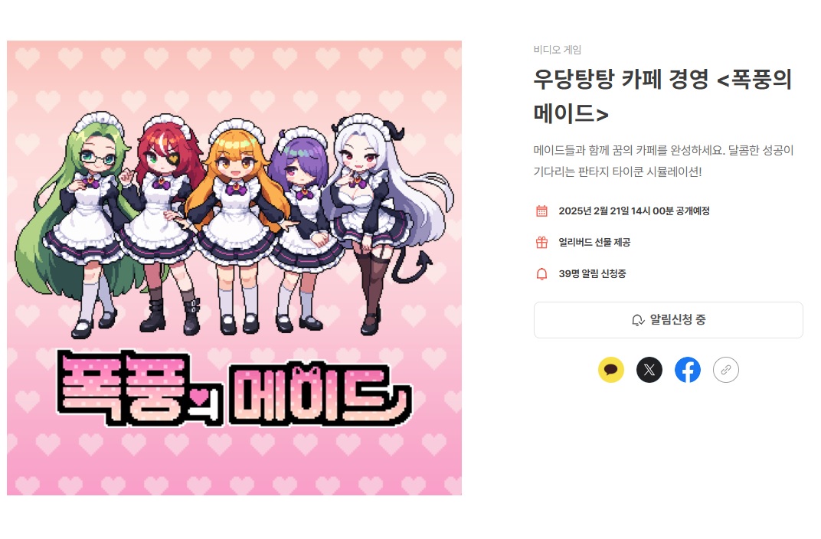Click the title 우당탕탕 카페 경영 <폭풍의 메이드>
821x539 pixels.
point(662,96)
